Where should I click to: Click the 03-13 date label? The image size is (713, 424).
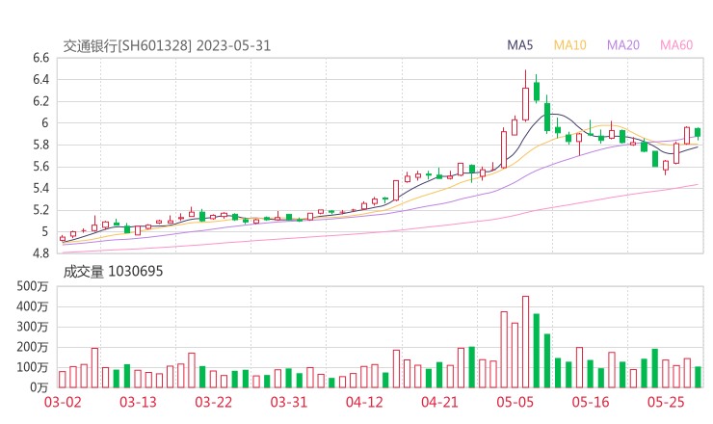point(138,402)
